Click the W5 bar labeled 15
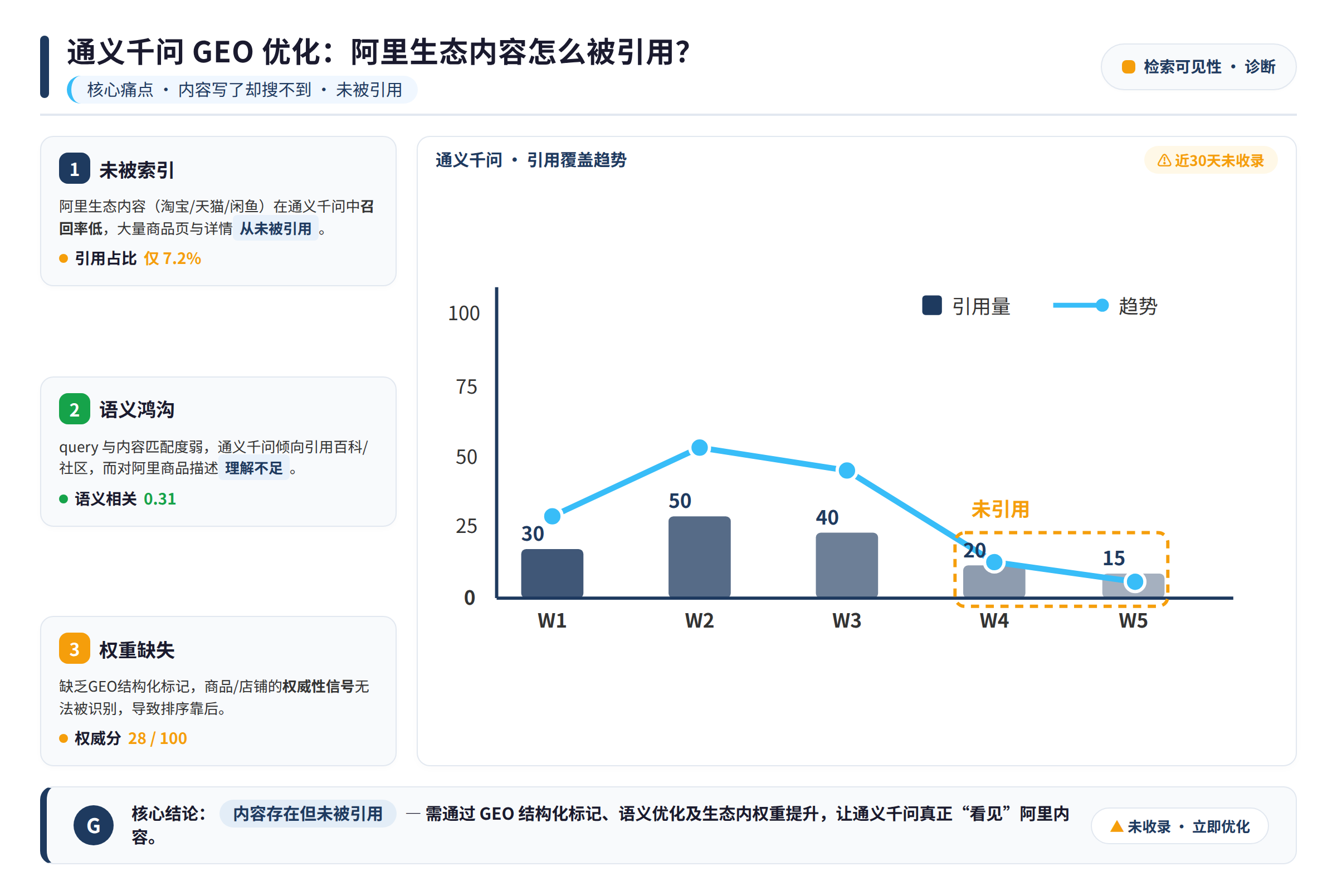This screenshot has height=891, width=1337. pyautogui.click(x=1134, y=585)
